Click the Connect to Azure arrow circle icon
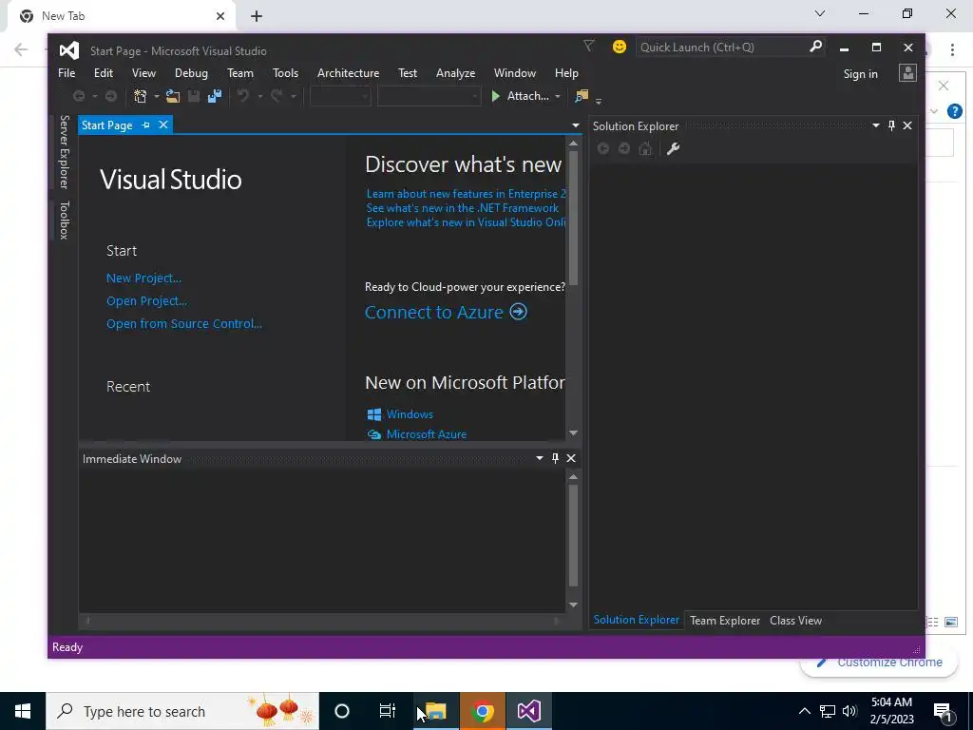Viewport: 973px width, 730px height. point(519,312)
